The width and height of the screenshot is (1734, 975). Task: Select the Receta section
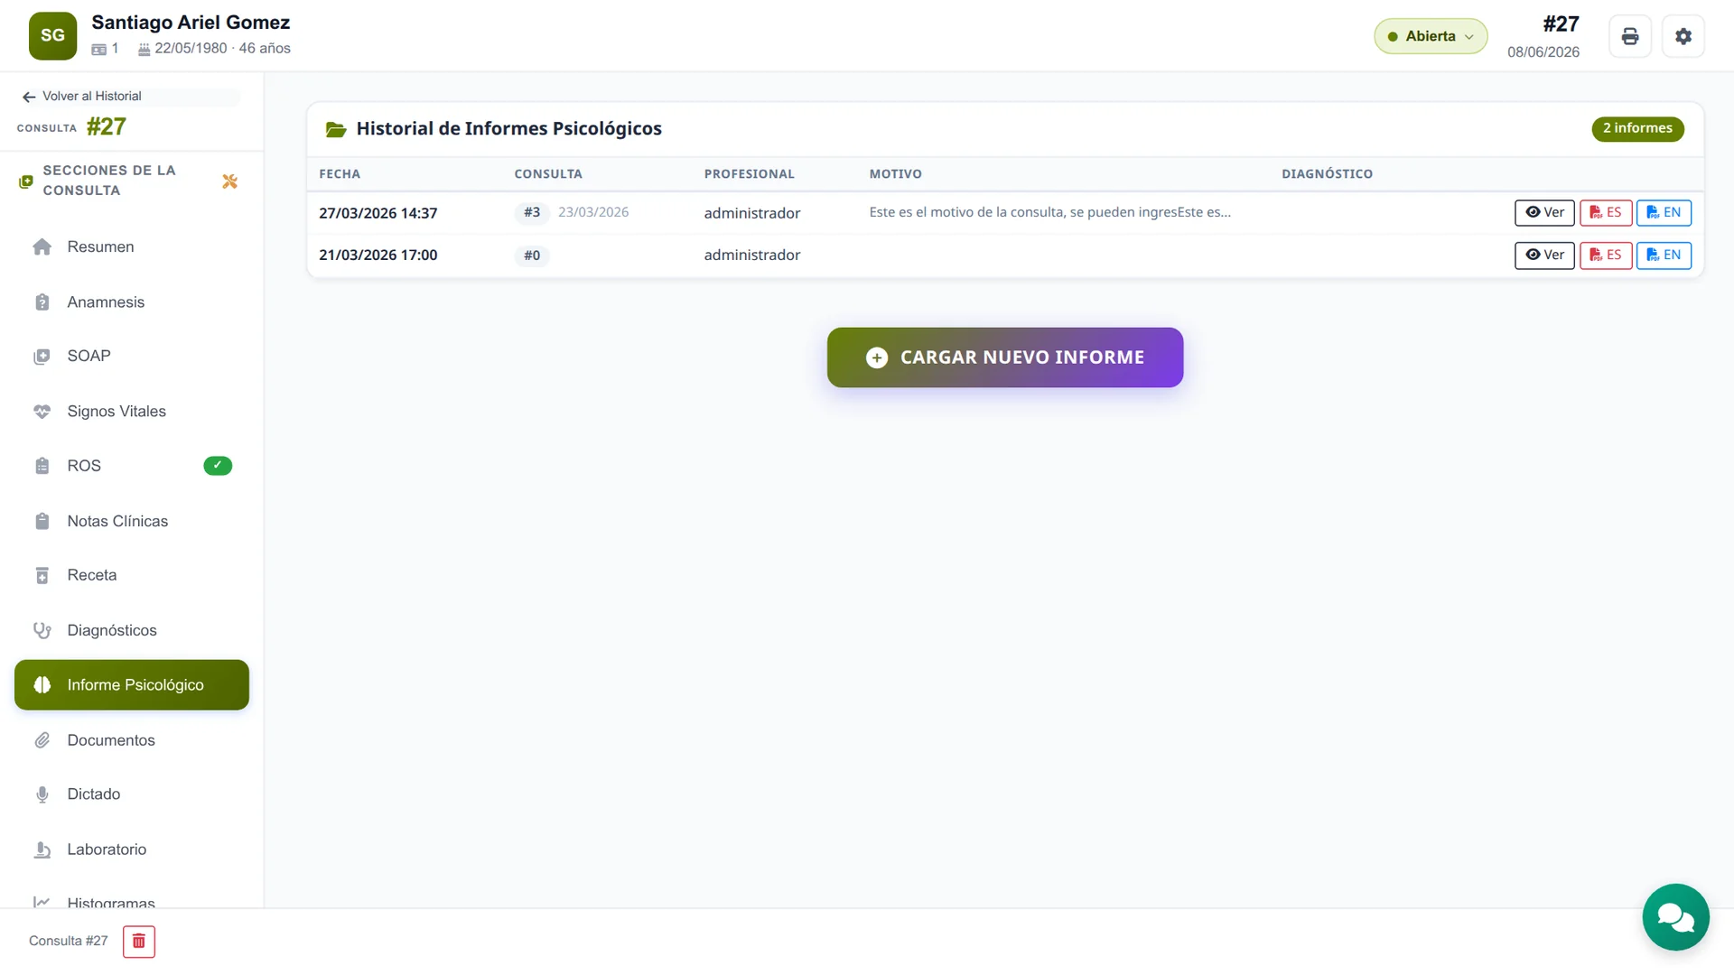pyautogui.click(x=132, y=575)
